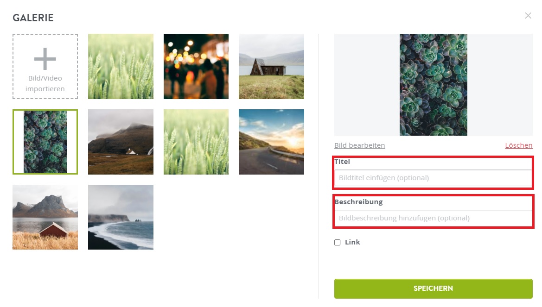Screen dimensions: 542x307
Task: Click the Bild bearbeiten link
Action: pyautogui.click(x=359, y=145)
